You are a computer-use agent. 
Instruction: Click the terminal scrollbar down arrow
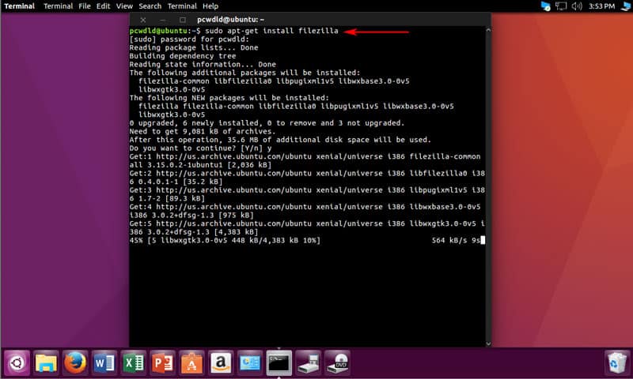(x=488, y=343)
